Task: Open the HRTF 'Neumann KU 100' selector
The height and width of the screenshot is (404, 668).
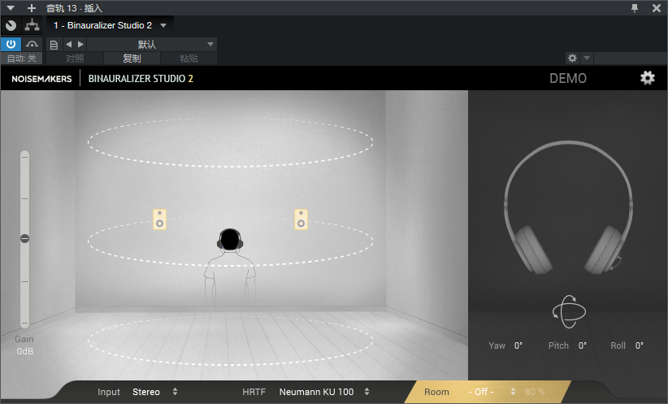Action: coord(316,392)
